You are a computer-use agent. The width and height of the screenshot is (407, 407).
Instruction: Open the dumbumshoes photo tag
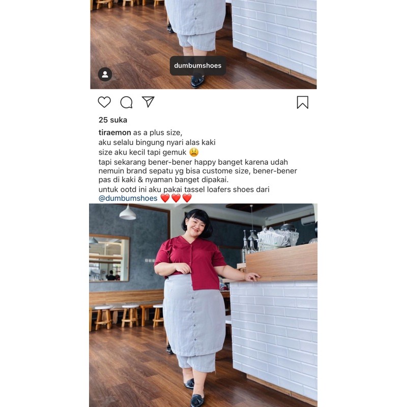click(198, 66)
